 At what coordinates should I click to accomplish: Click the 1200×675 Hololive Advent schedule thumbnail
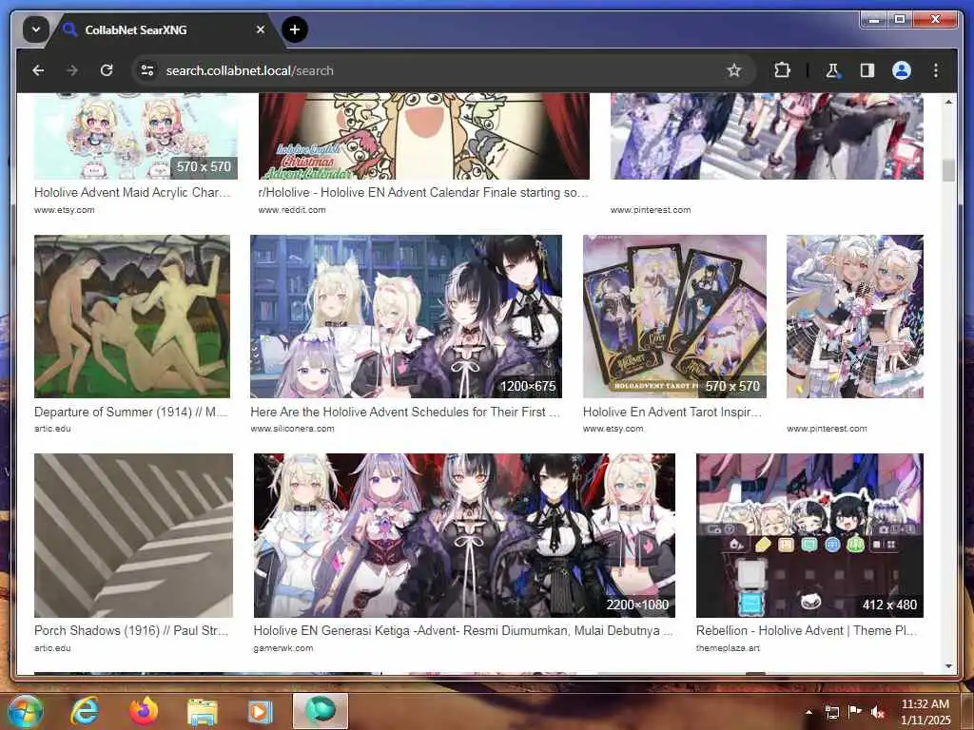(406, 316)
